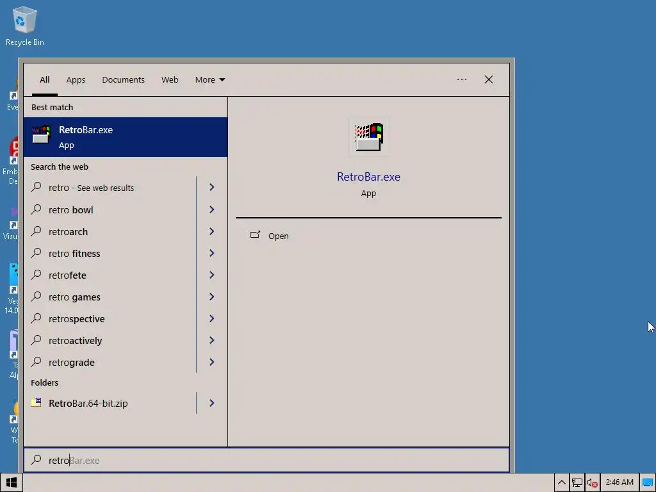
Task: Click magnifier icon beside retro fitness
Action: point(37,252)
